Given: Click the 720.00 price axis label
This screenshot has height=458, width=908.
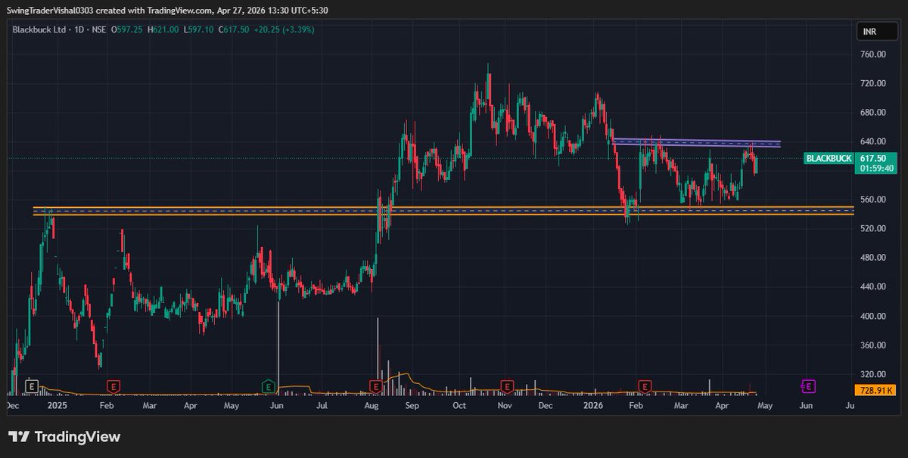Looking at the screenshot, I should pyautogui.click(x=872, y=83).
